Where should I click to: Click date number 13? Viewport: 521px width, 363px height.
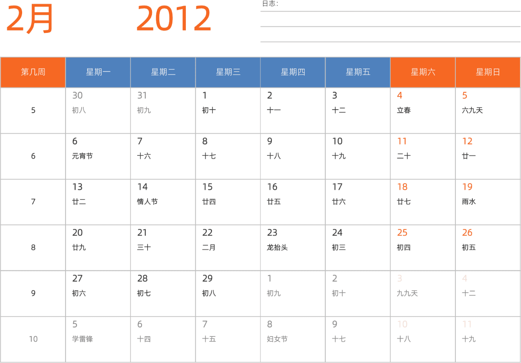(77, 187)
